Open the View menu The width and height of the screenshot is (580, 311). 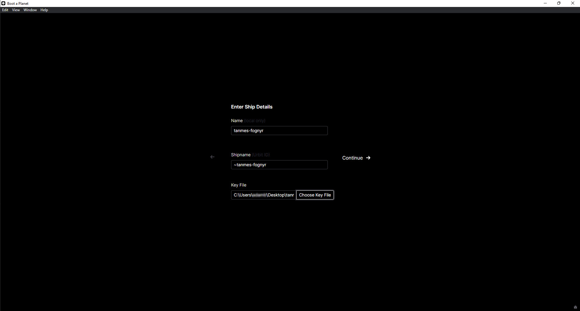(x=16, y=10)
